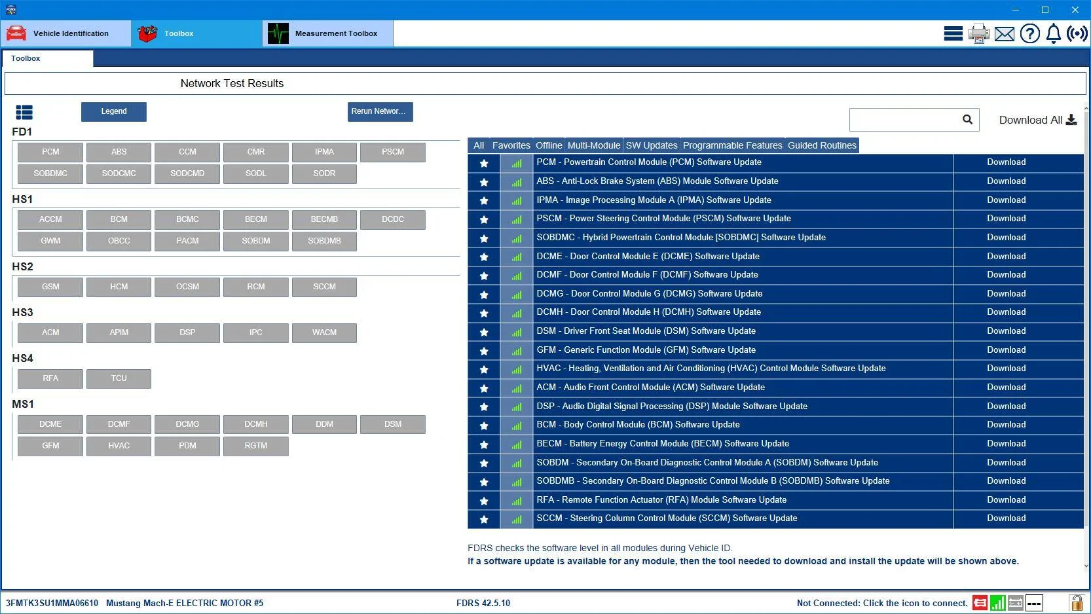The height and width of the screenshot is (614, 1091).
Task: Select the PCM module button under FD1
Action: click(50, 152)
